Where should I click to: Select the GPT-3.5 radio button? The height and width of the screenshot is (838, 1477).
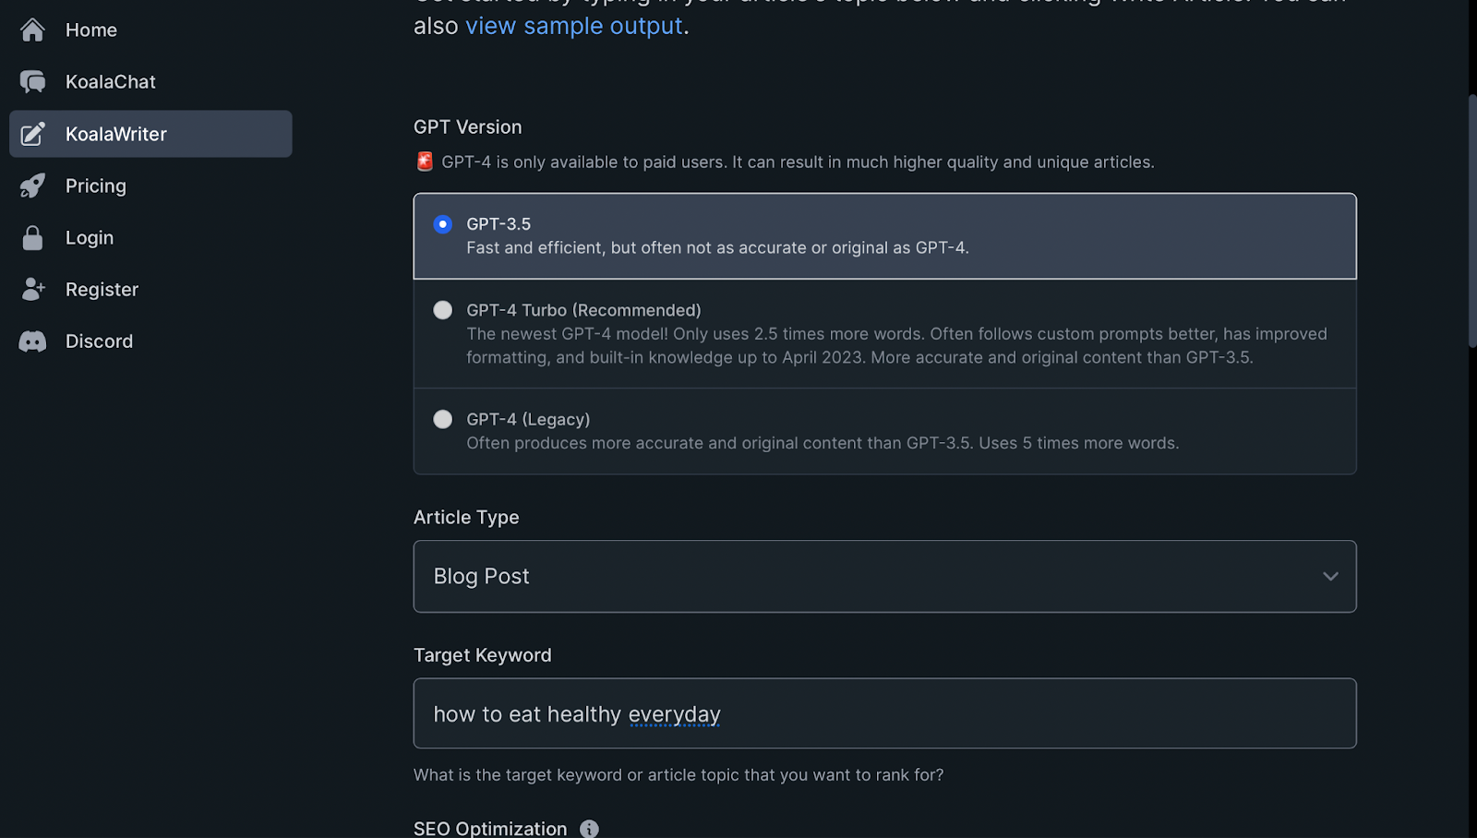(x=443, y=224)
